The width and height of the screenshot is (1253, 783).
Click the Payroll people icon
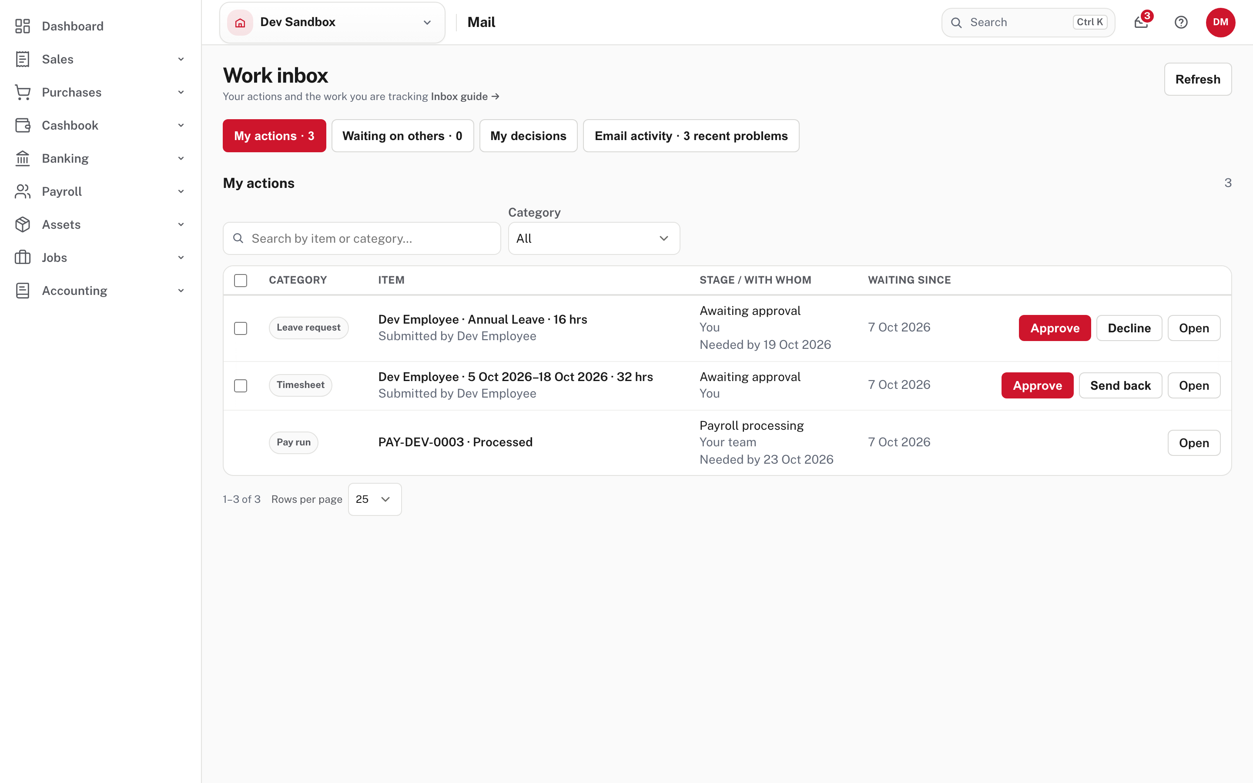pos(22,191)
